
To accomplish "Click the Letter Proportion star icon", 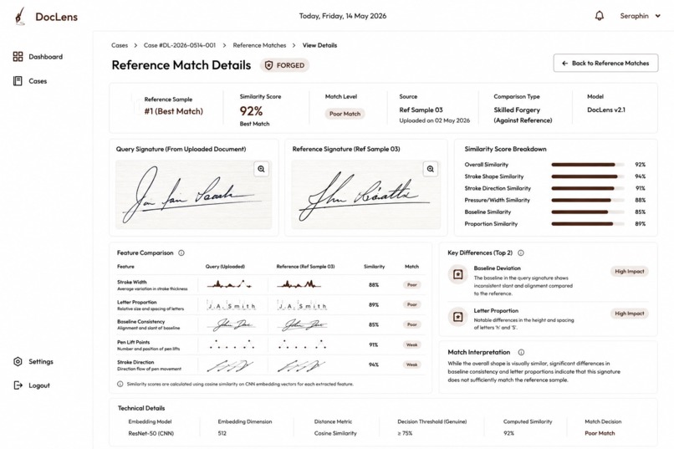I will tap(457, 317).
